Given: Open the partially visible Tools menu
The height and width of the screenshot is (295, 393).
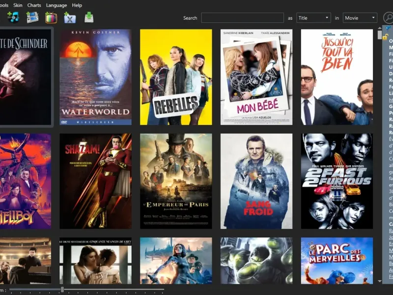Looking at the screenshot, I should pyautogui.click(x=4, y=5).
